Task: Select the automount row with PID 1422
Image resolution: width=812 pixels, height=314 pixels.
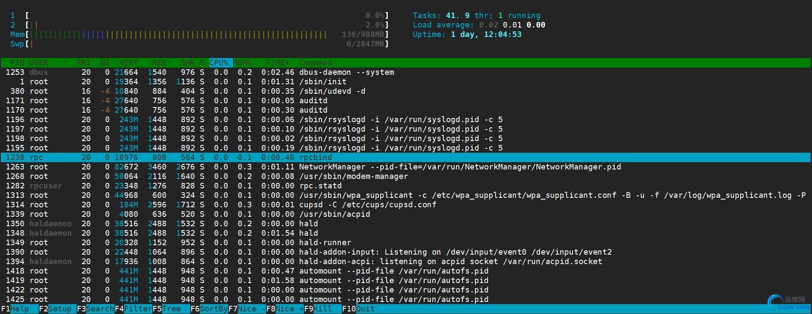Action: [406, 290]
